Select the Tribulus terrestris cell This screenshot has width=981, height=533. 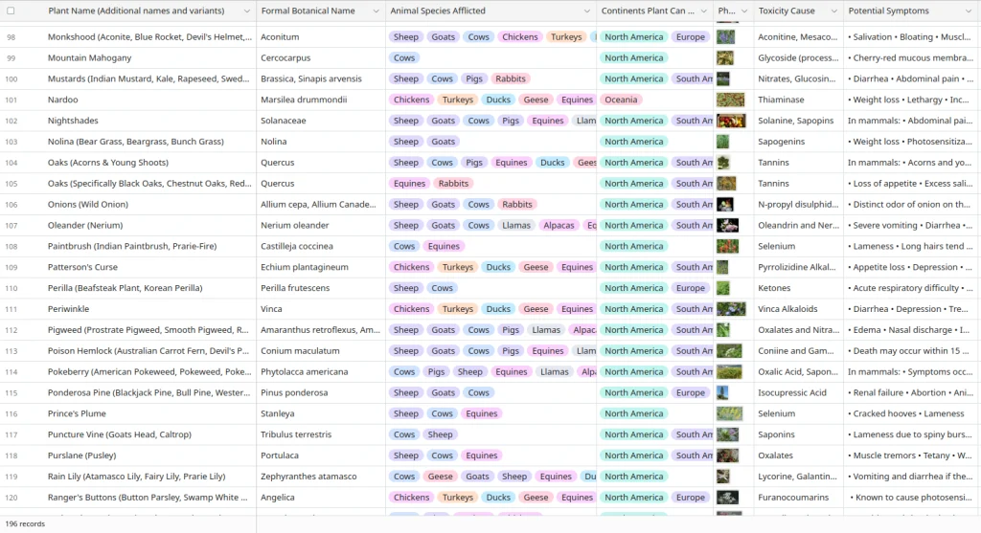click(x=321, y=434)
